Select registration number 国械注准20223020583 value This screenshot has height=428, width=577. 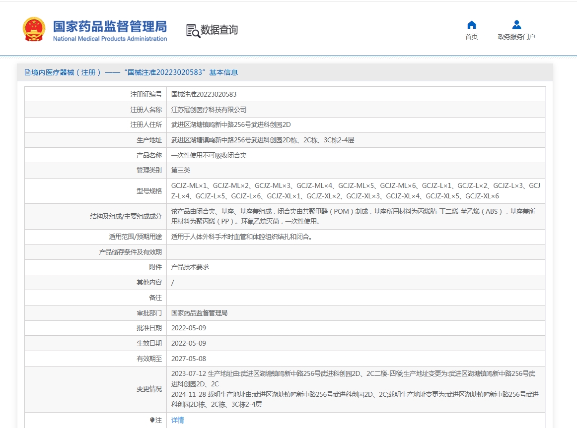coord(204,94)
